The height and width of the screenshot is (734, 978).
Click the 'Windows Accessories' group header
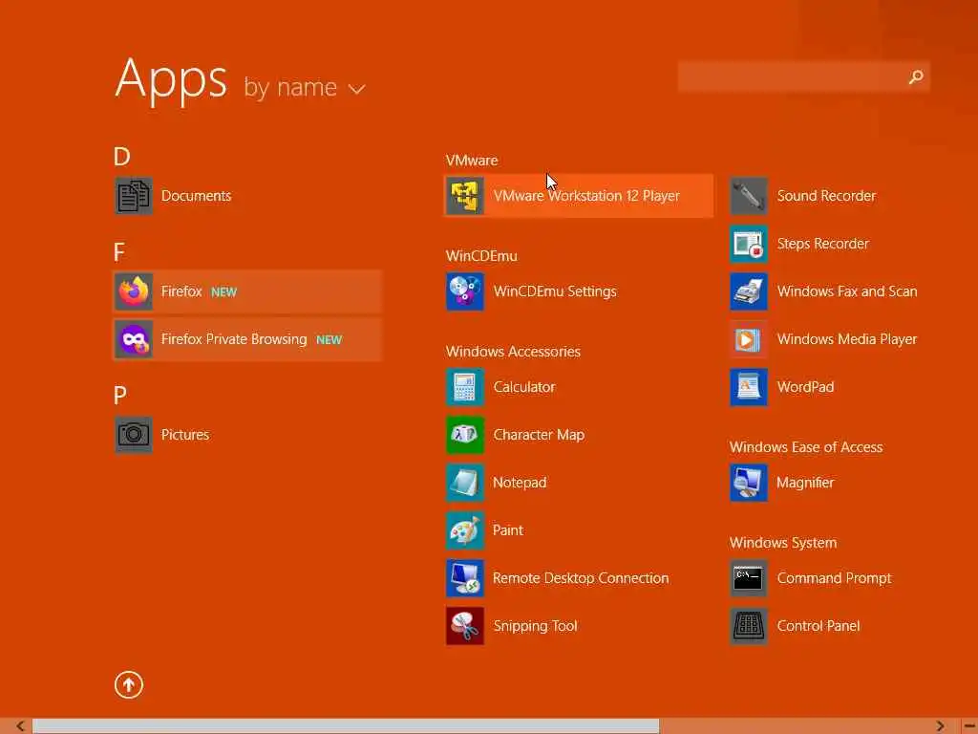point(513,352)
